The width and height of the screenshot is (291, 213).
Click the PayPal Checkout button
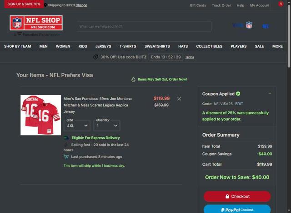coord(237,209)
